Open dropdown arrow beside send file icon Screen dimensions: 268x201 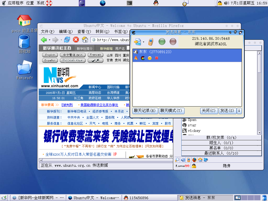tap(143, 42)
